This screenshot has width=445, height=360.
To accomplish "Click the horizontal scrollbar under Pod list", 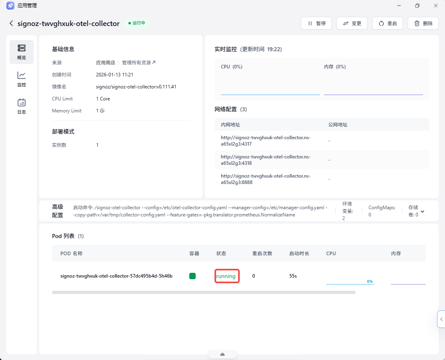I will 204,292.
